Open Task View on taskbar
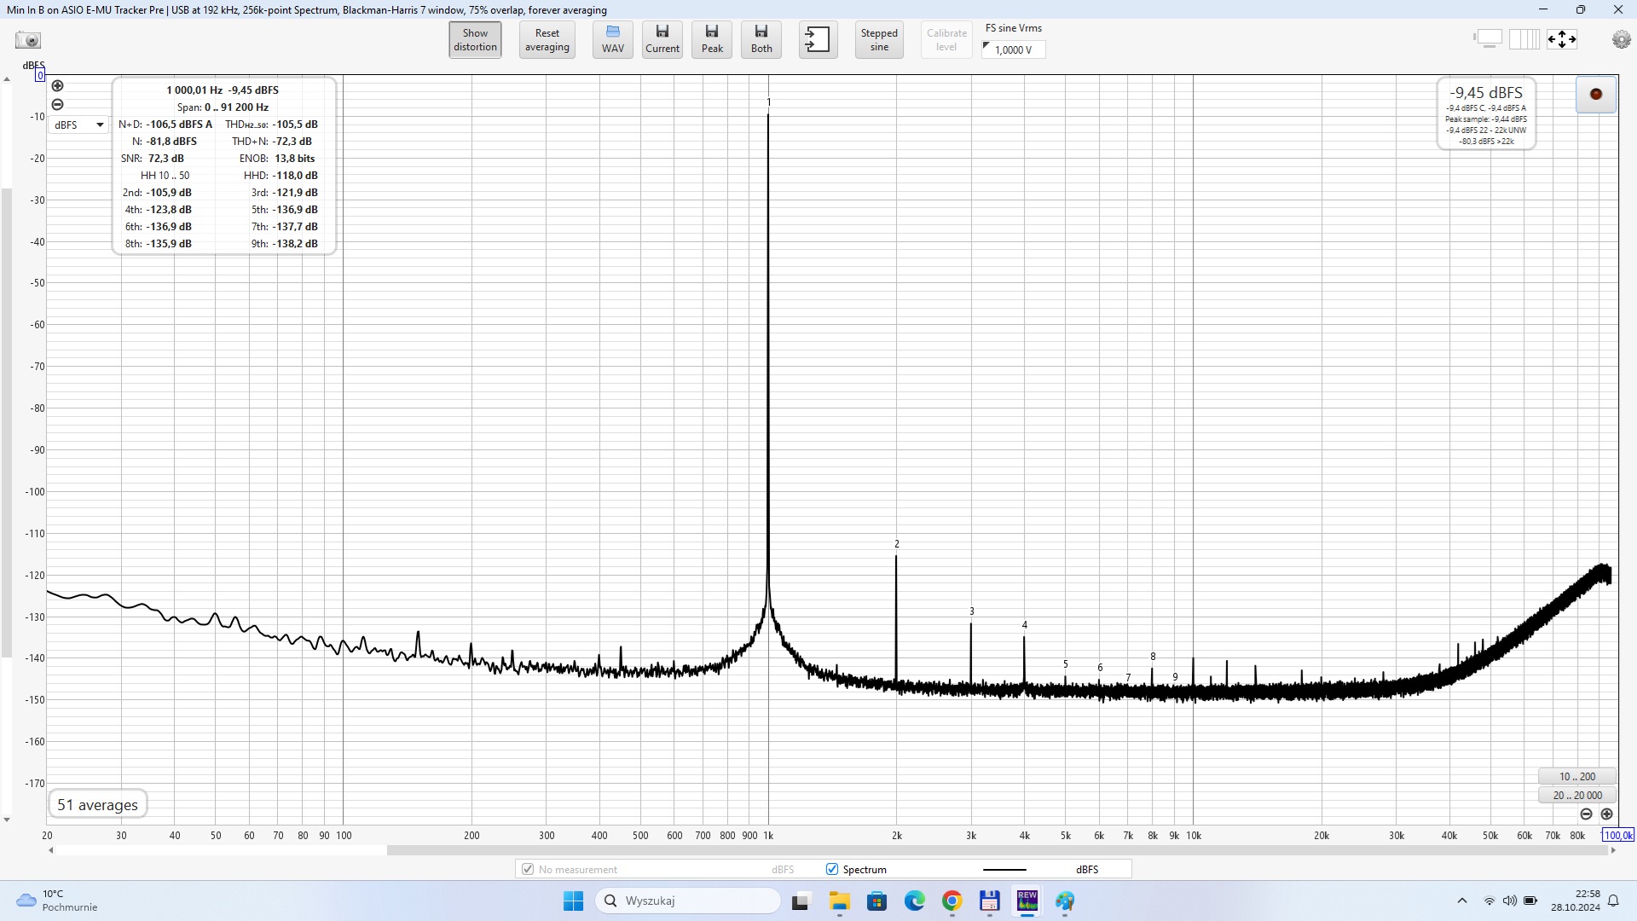Screen dimensions: 1637x921 [800, 901]
